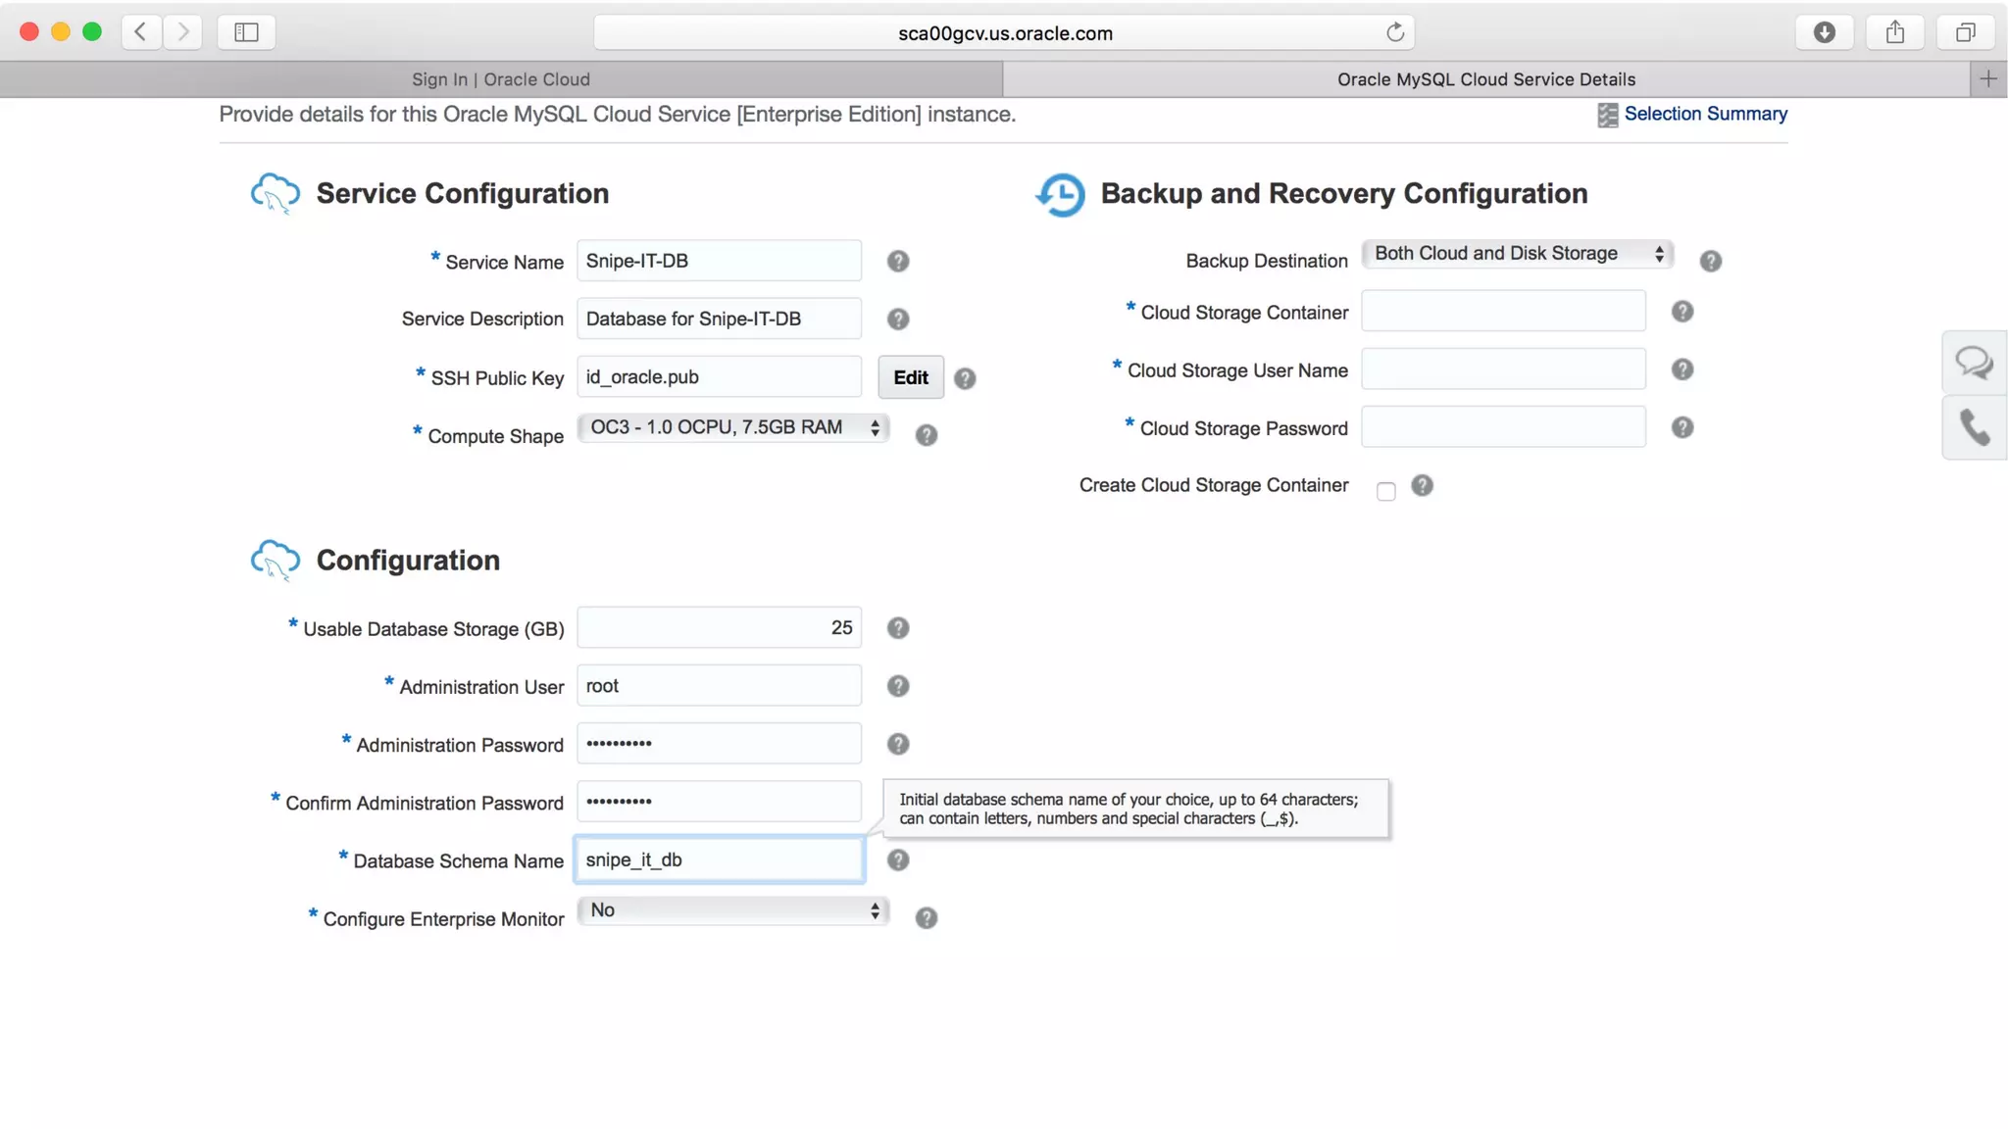2008x1129 pixels.
Task: Reload the page with refresh icon
Action: 1394,32
